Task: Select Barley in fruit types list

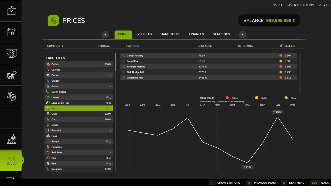Action: tap(79, 64)
